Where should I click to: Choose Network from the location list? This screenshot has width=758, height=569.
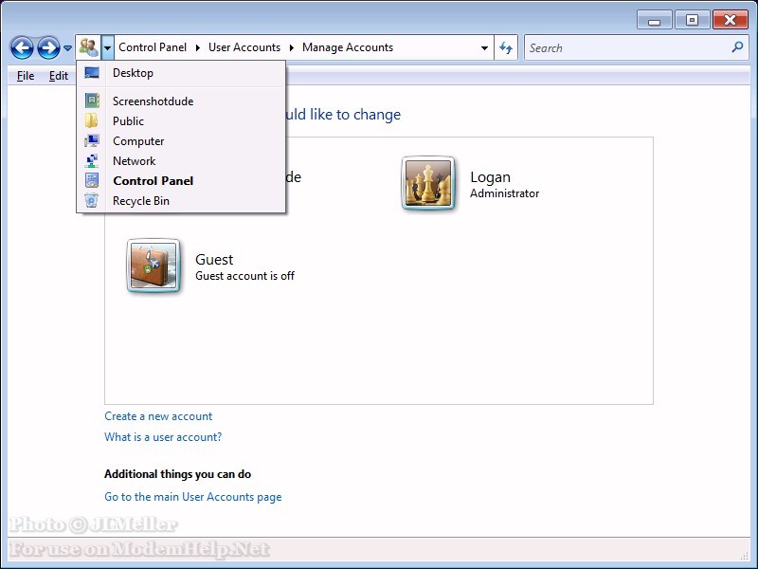click(x=181, y=160)
